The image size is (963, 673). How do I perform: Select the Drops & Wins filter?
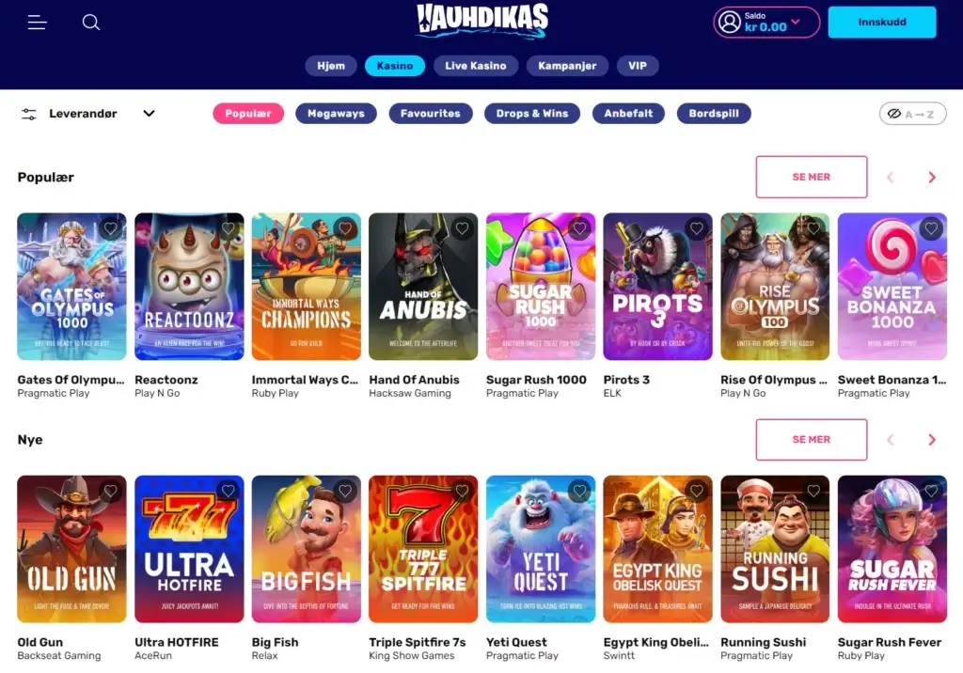(532, 114)
